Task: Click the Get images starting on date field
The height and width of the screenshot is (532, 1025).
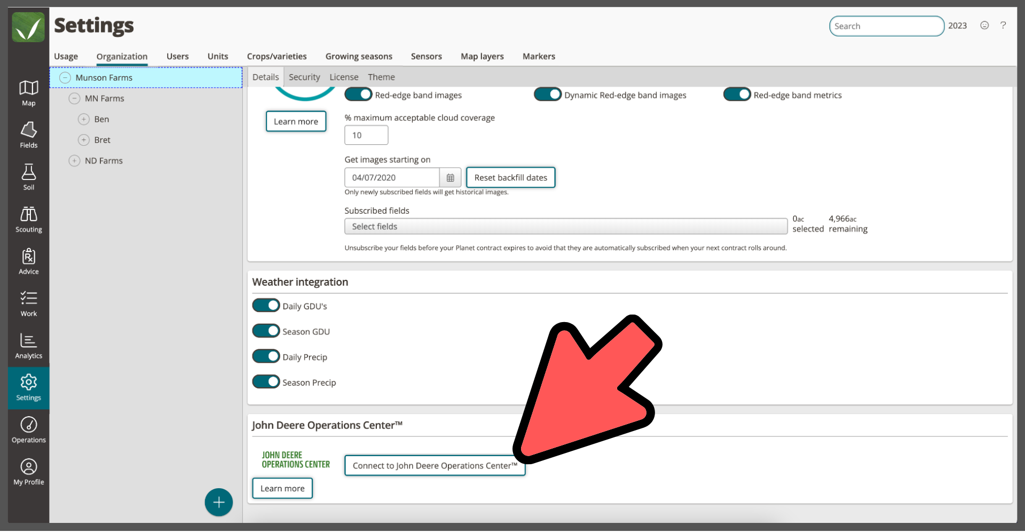Action: [392, 178]
